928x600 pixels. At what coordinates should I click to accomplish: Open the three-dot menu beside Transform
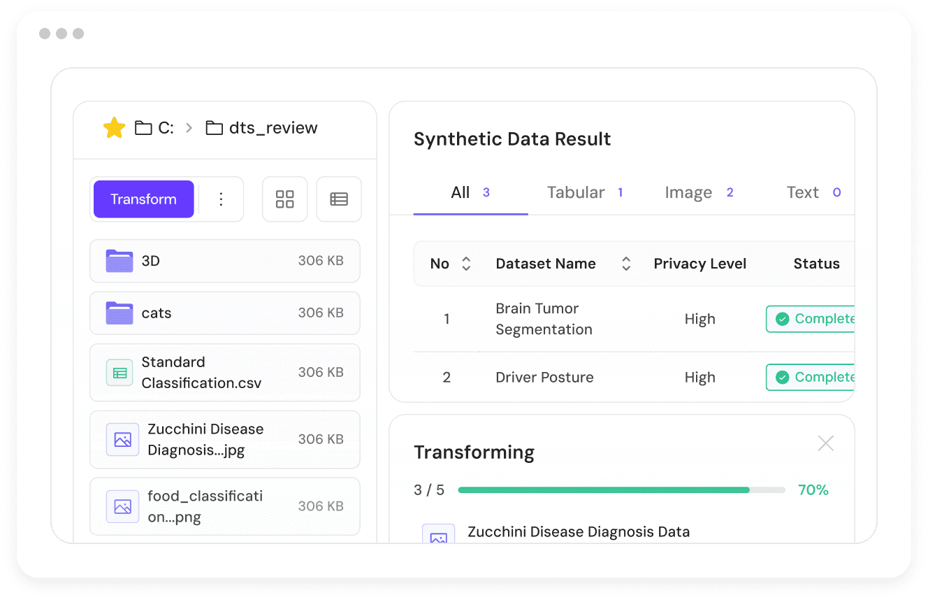coord(221,199)
